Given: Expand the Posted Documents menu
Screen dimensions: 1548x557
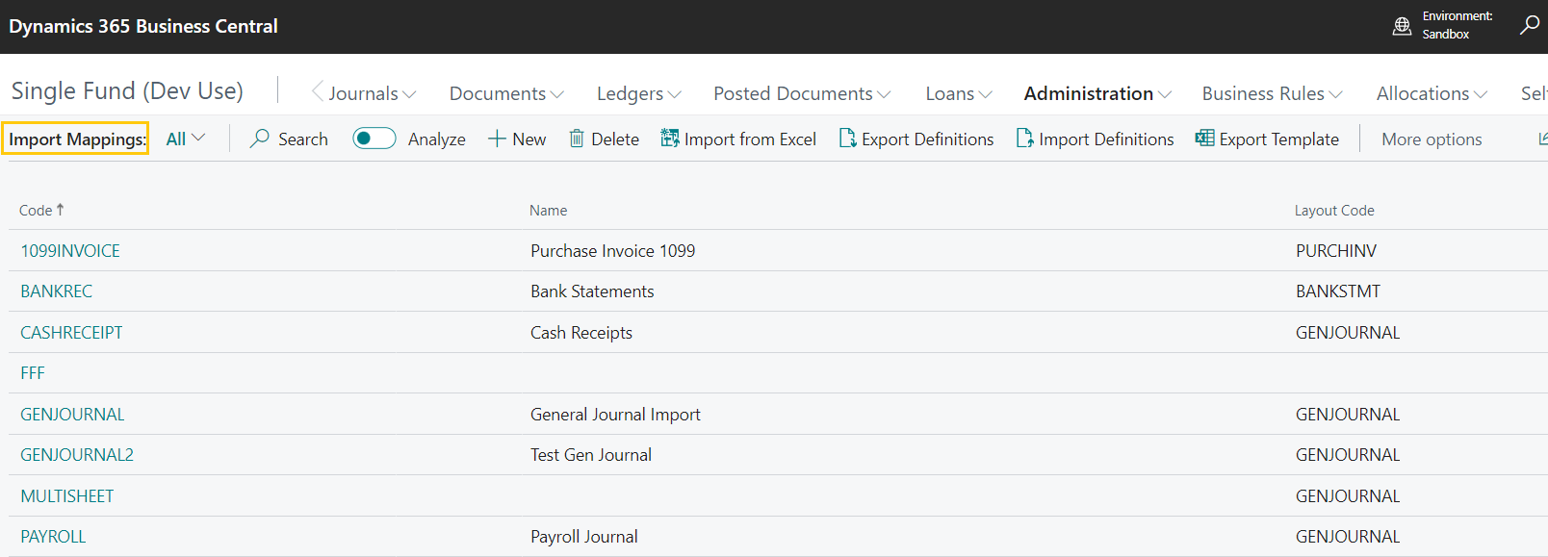Looking at the screenshot, I should click(802, 93).
